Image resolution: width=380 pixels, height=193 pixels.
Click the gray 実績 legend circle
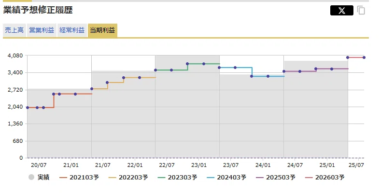[31, 177]
